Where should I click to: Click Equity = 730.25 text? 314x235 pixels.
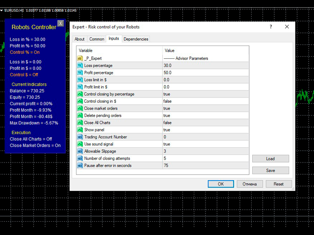click(25, 97)
